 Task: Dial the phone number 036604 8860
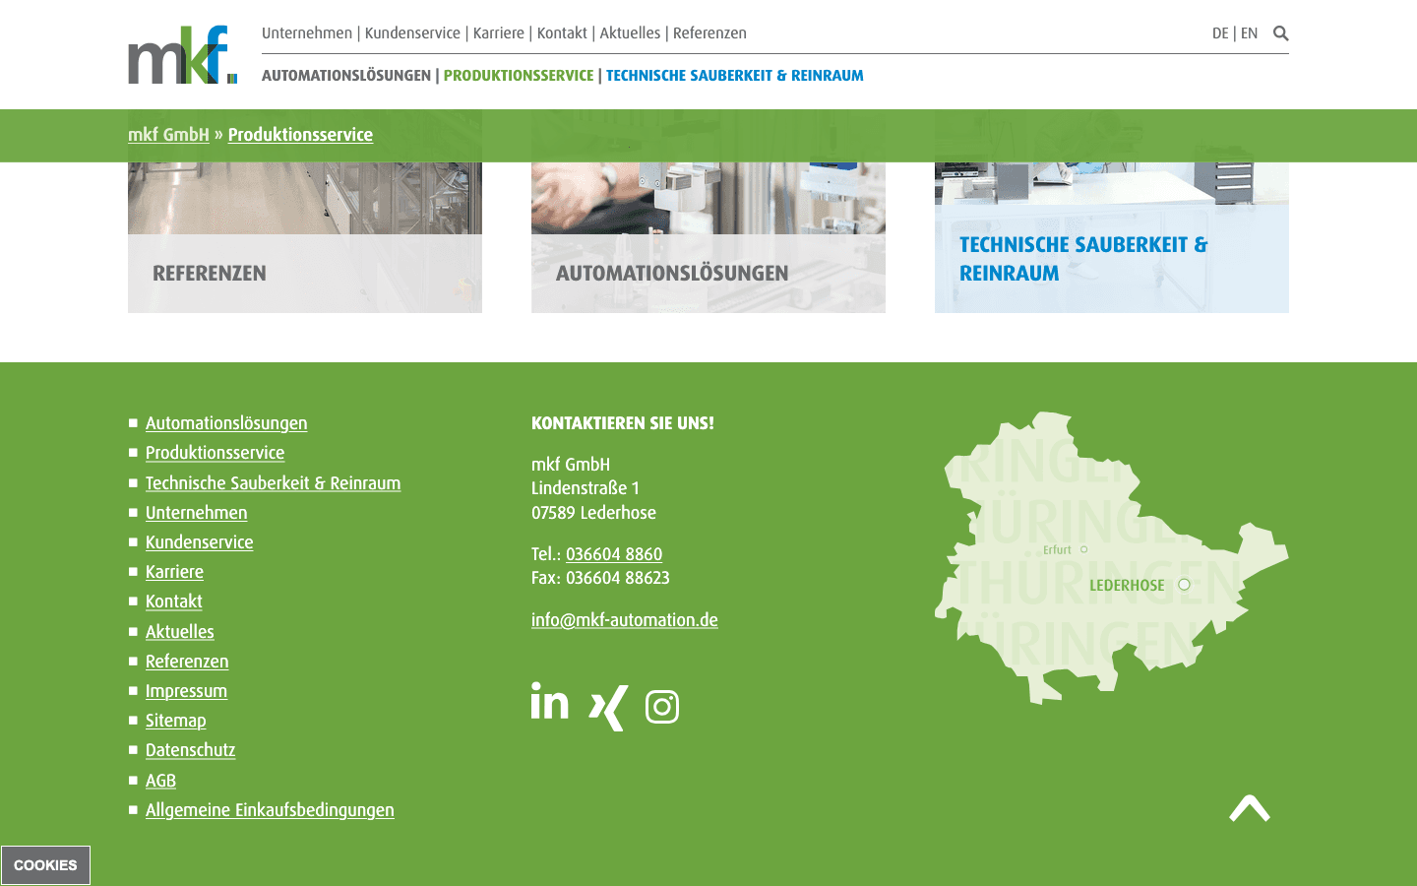[x=613, y=554]
